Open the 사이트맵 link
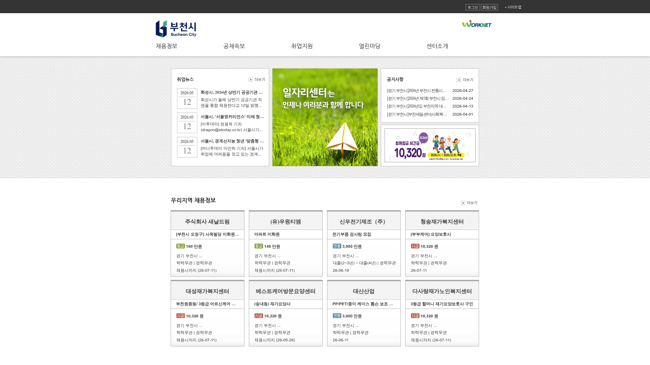 coord(513,7)
